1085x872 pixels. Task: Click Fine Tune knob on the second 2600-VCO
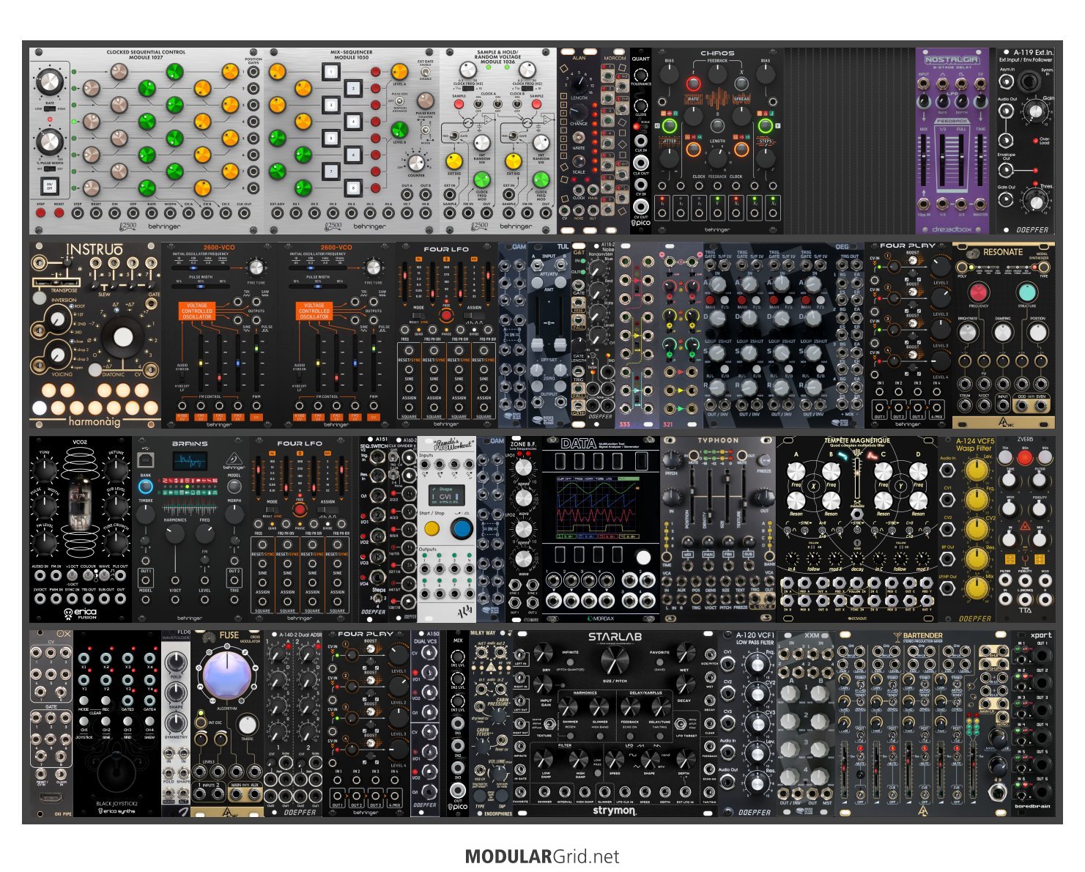[x=373, y=267]
